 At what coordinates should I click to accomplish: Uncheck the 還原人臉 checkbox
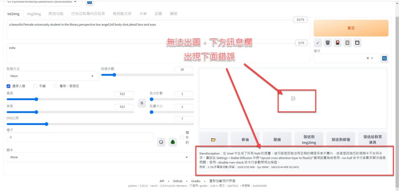click(x=9, y=86)
